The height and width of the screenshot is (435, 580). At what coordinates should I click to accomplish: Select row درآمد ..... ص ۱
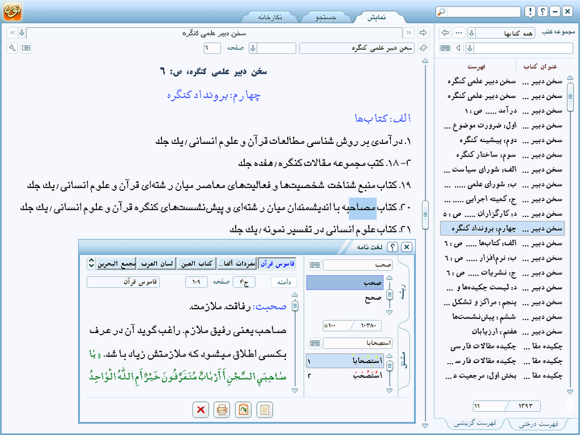point(502,111)
